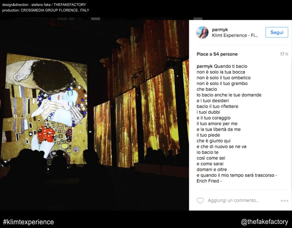This screenshot has height=228, width=292.
Task: Click caption line 'io bacio te'
Action: (207, 152)
